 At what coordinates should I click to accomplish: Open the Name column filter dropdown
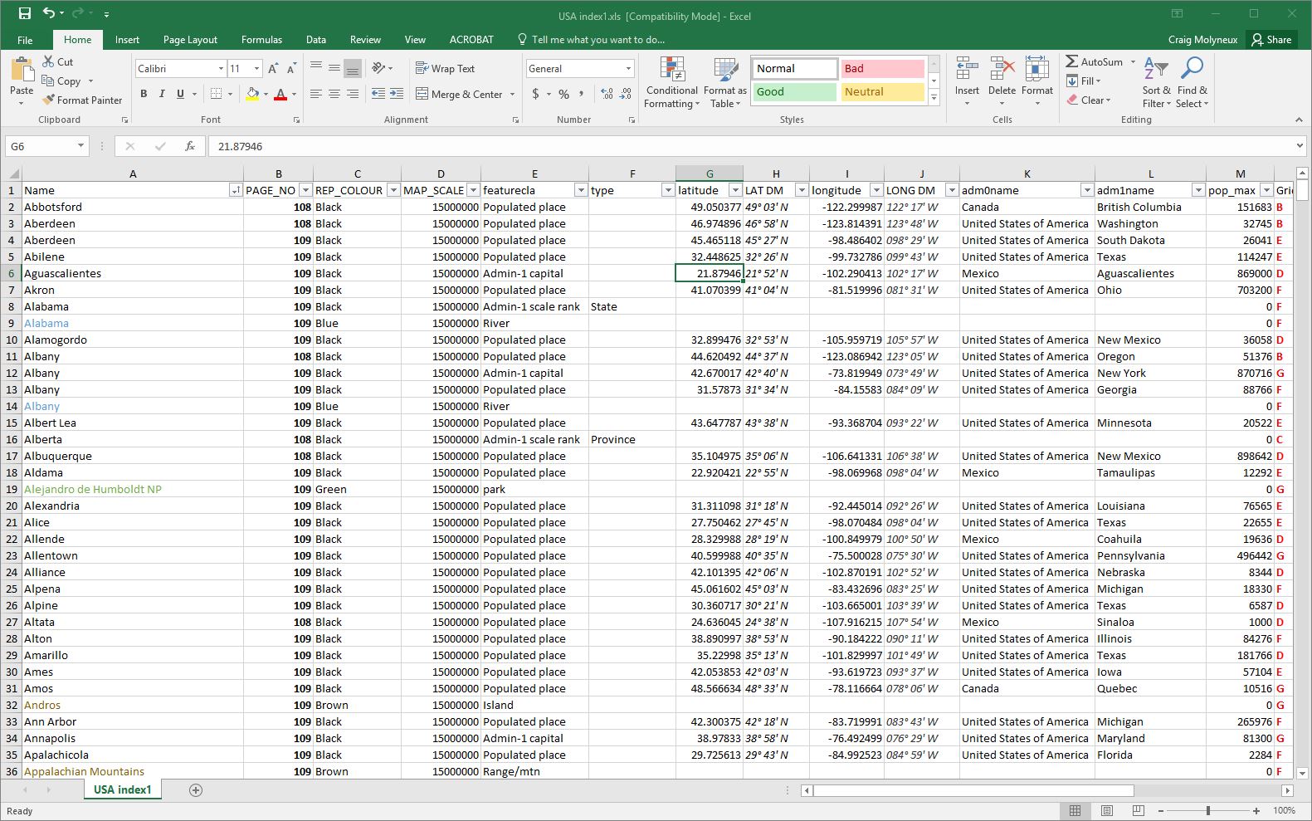(236, 190)
